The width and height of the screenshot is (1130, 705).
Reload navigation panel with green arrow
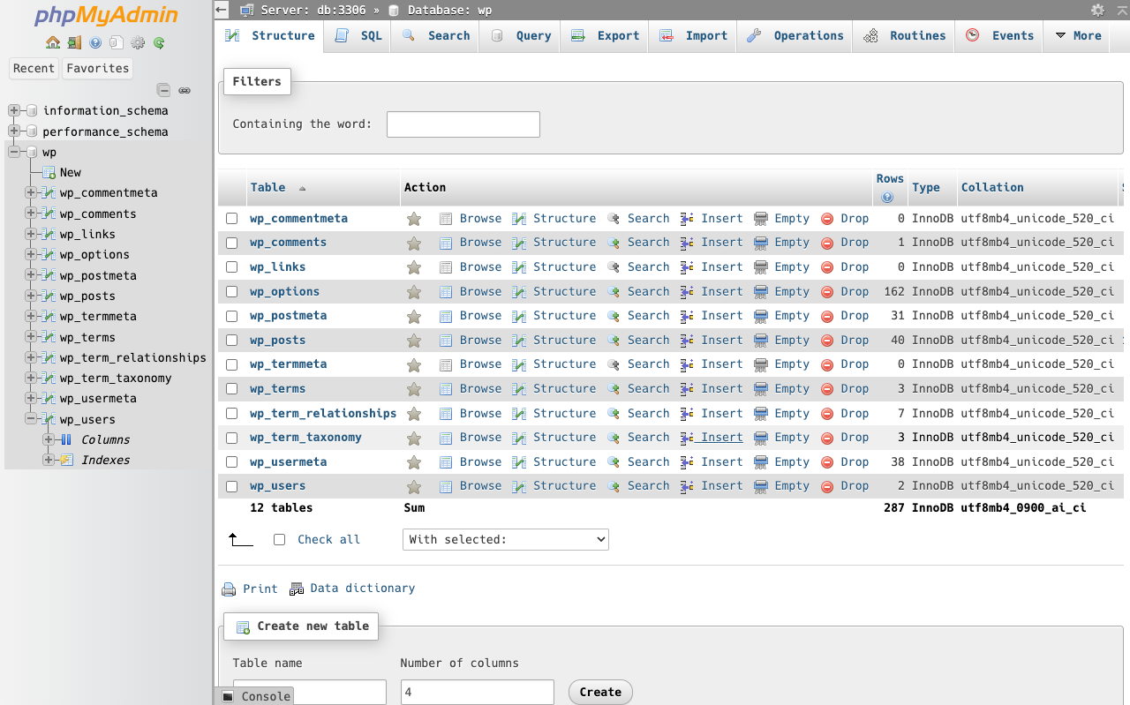click(159, 42)
